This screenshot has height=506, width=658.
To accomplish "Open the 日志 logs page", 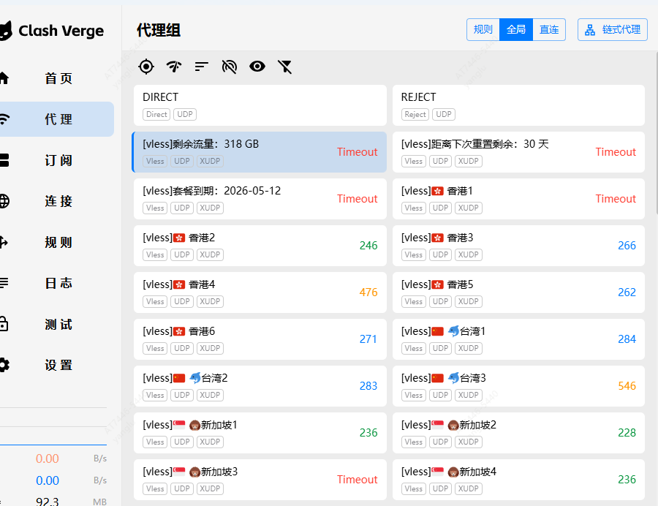I will pos(58,283).
